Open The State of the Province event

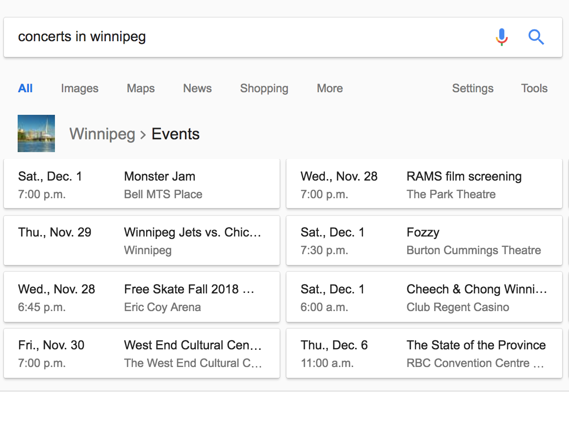(424, 353)
